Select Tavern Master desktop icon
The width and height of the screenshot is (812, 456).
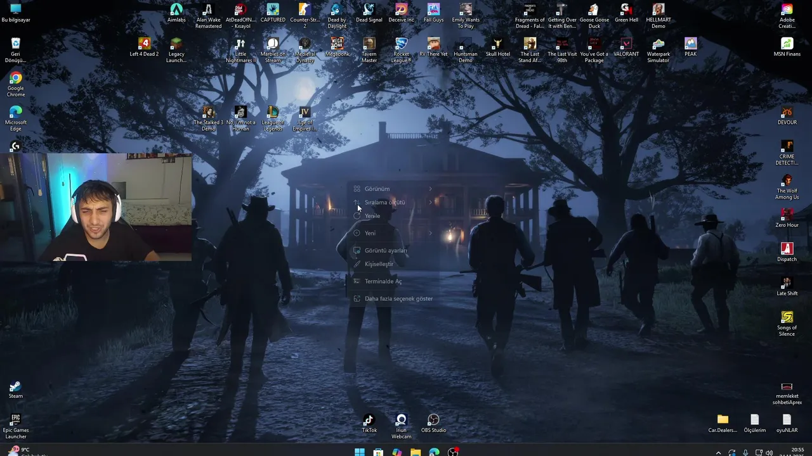pyautogui.click(x=369, y=50)
